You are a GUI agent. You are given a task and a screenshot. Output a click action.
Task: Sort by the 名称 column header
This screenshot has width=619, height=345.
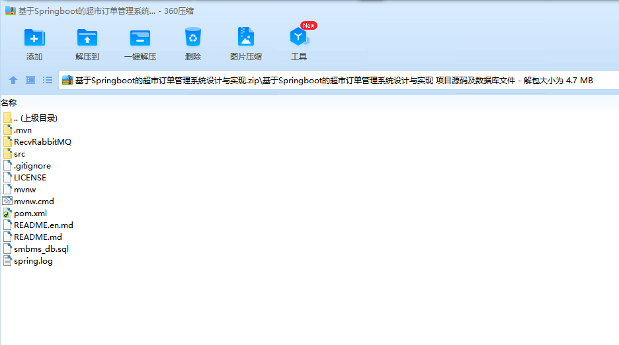coord(9,102)
